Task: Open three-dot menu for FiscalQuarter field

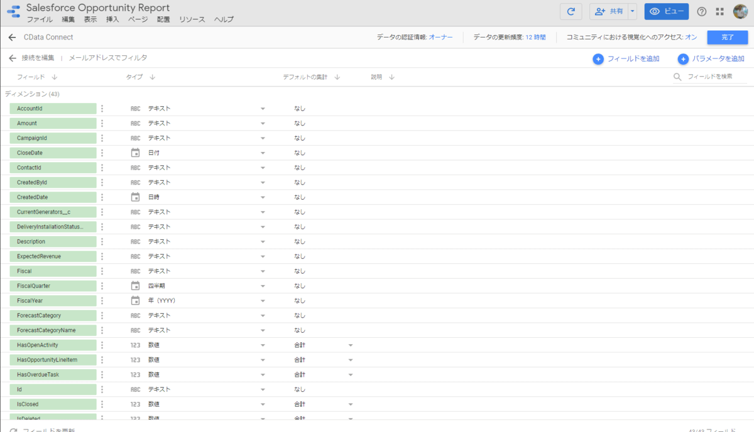Action: click(x=102, y=286)
